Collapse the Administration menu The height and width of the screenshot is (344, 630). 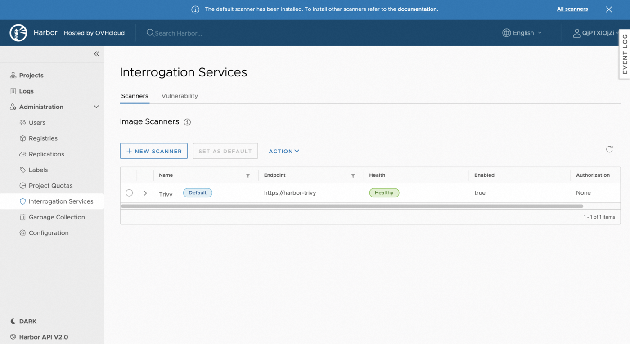(96, 107)
